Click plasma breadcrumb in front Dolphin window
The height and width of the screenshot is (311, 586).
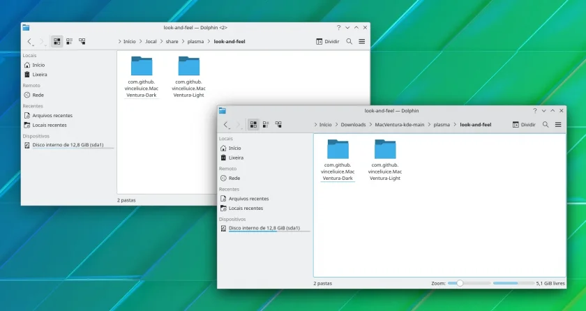pyautogui.click(x=442, y=125)
